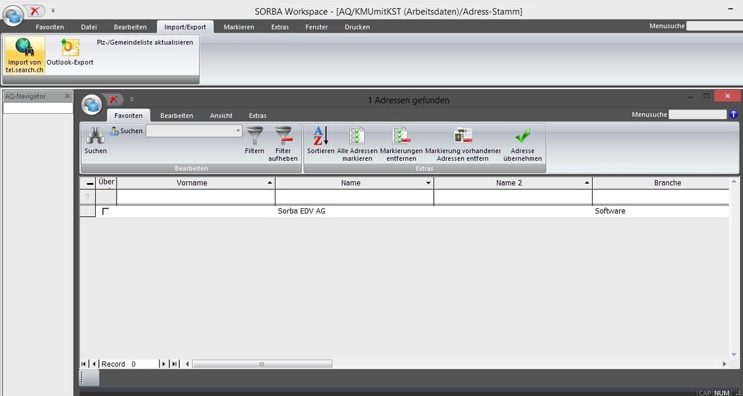The width and height of the screenshot is (743, 396).
Task: Go to first record navigation button
Action: click(84, 364)
